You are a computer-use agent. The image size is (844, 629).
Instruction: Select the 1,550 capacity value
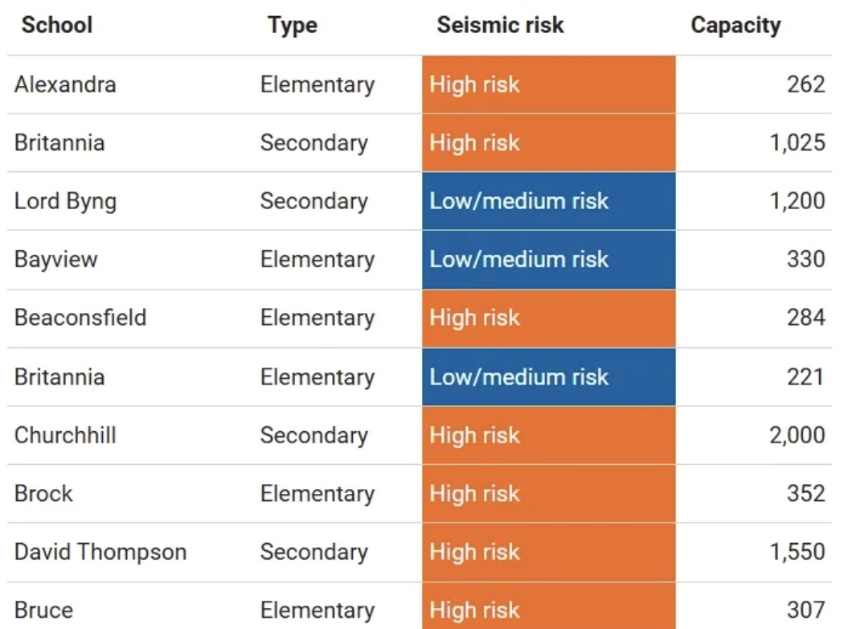797,552
